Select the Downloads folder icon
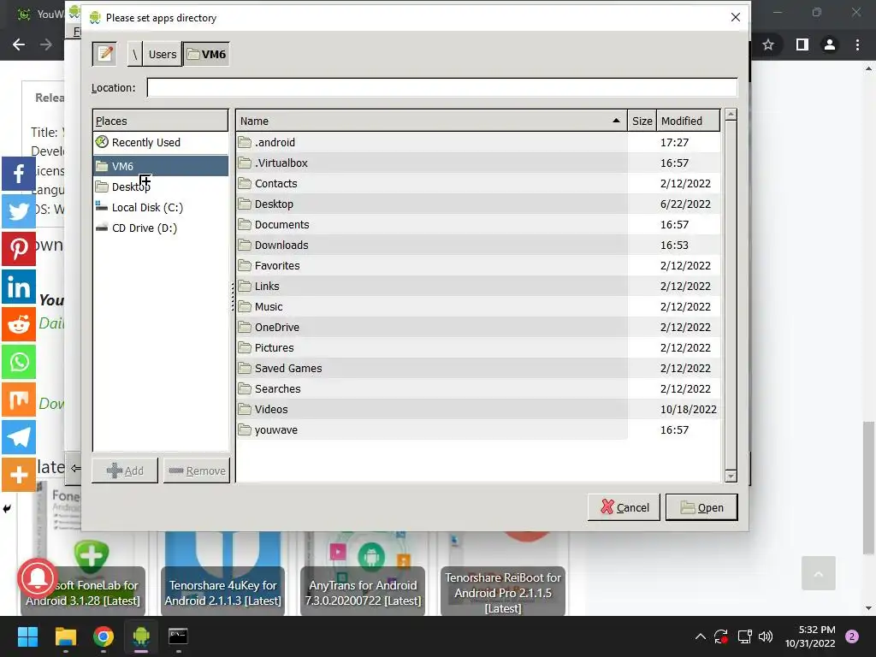 (x=245, y=246)
